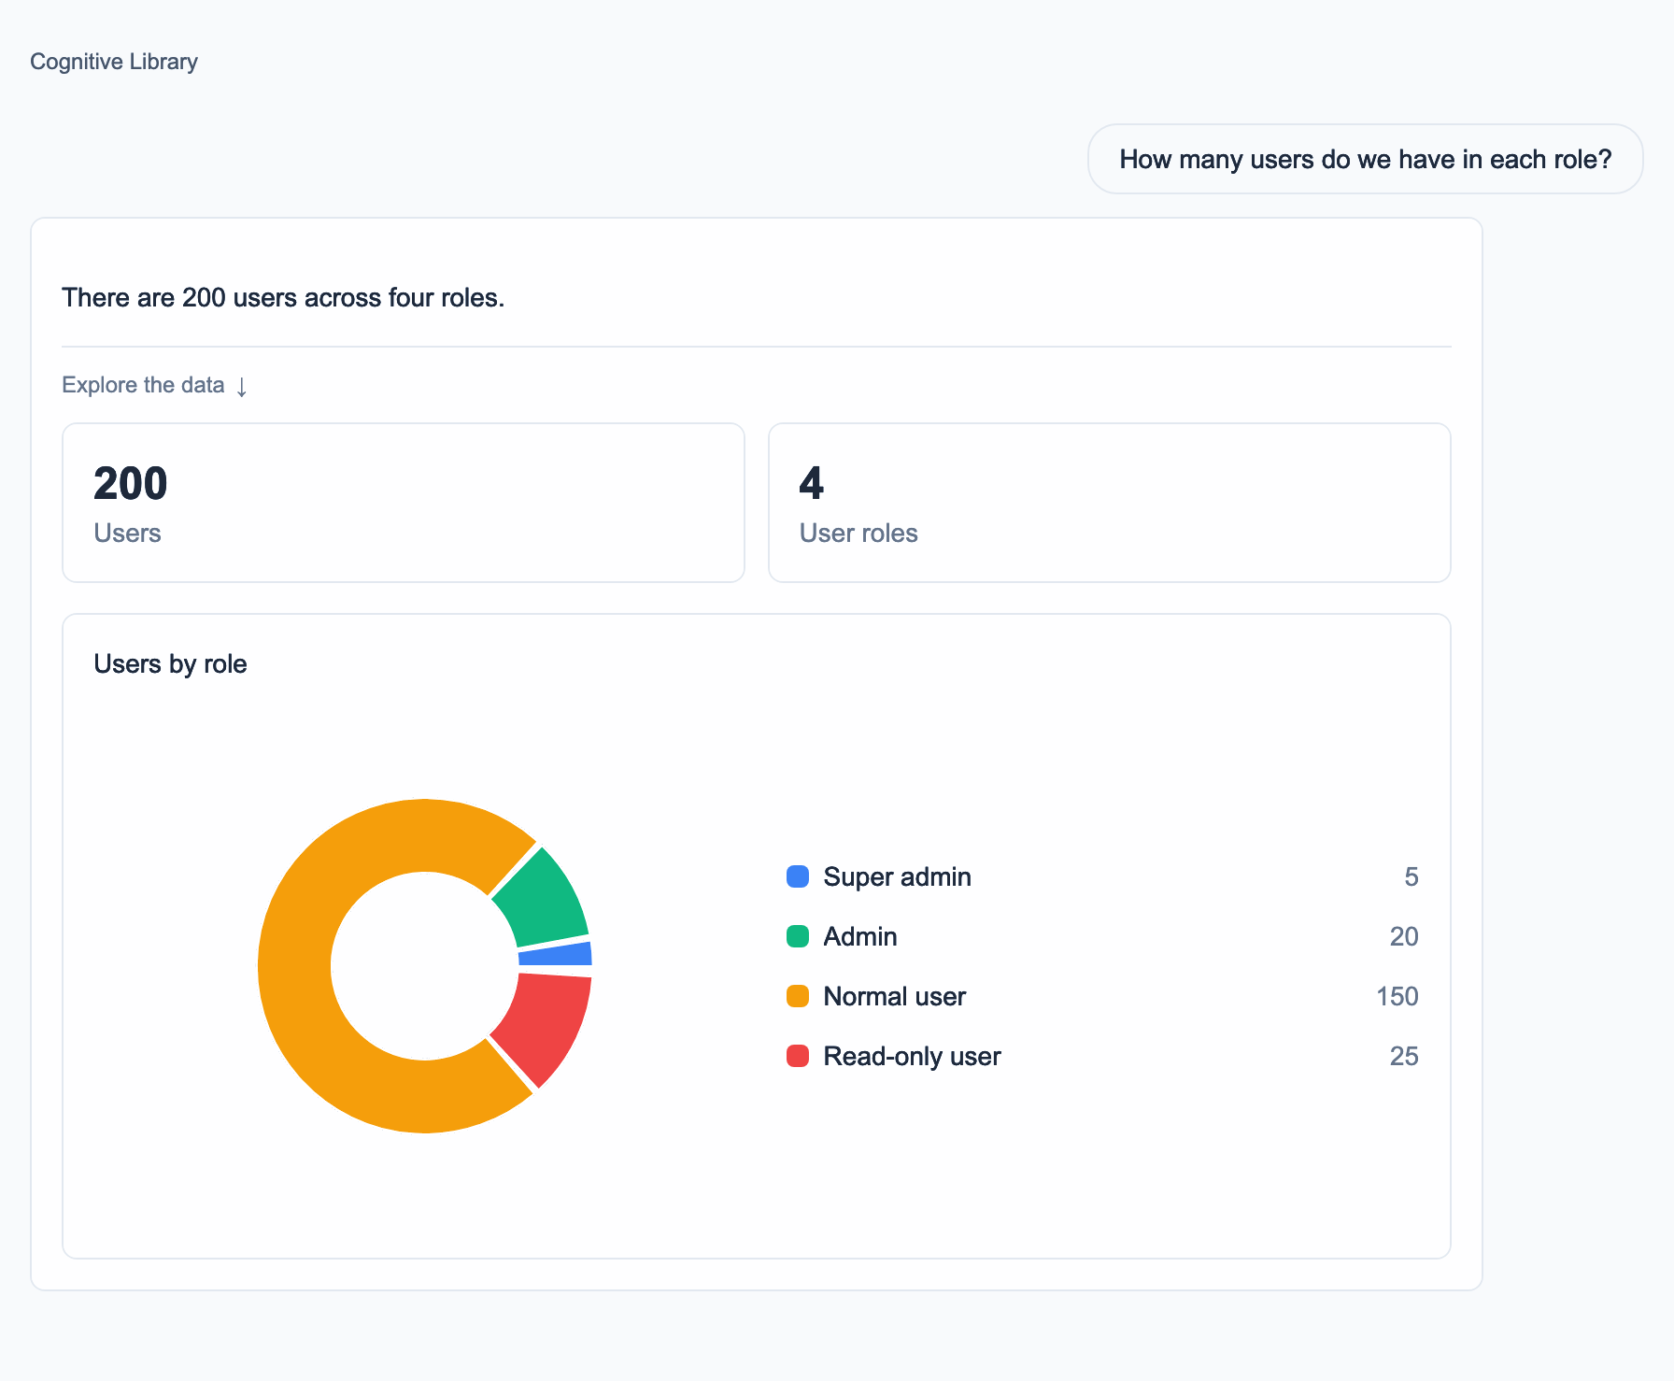
Task: Click the summary sentence "There are 200 users across four roles."
Action: [x=283, y=297]
